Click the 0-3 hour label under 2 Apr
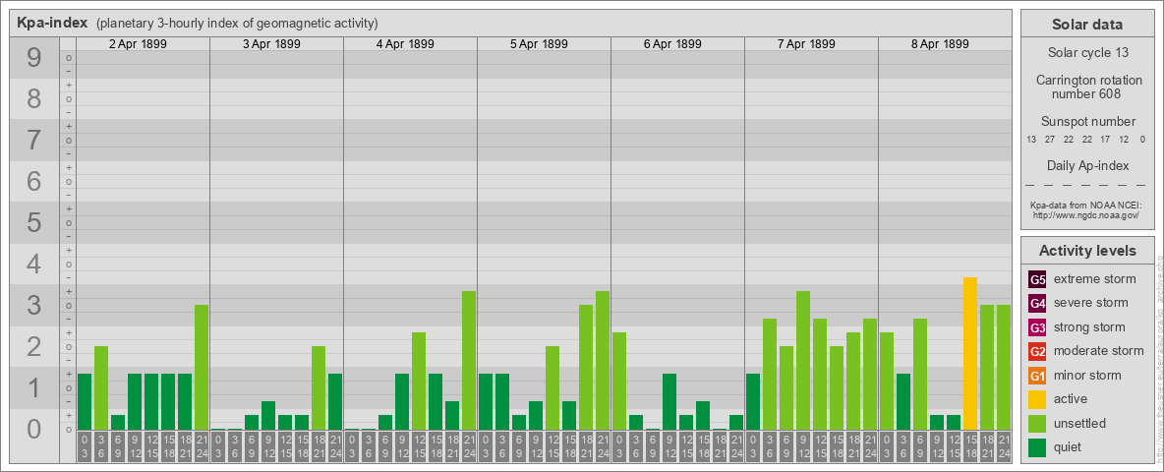The height and width of the screenshot is (472, 1164). pyautogui.click(x=85, y=447)
